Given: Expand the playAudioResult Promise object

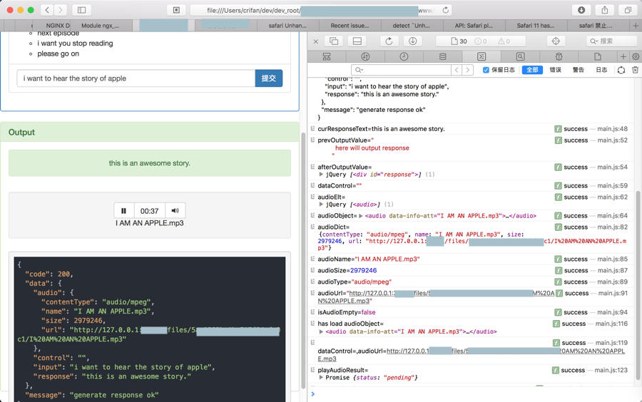Looking at the screenshot, I should (321, 378).
